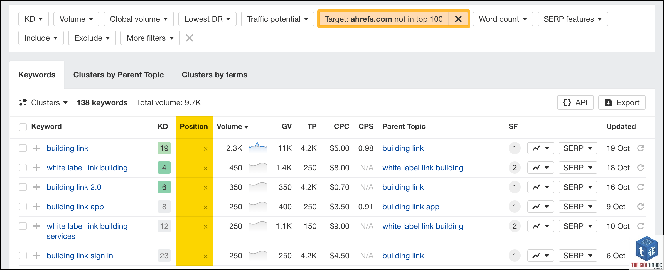The image size is (664, 270).
Task: Open the 'building link 2.0' keyword link
Action: click(x=74, y=187)
